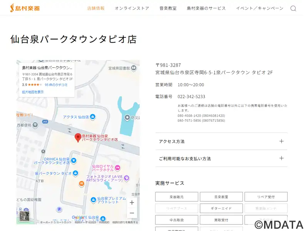
Task: Click the Sendai Izumi Premium Outlet marker
Action: click(x=93, y=200)
